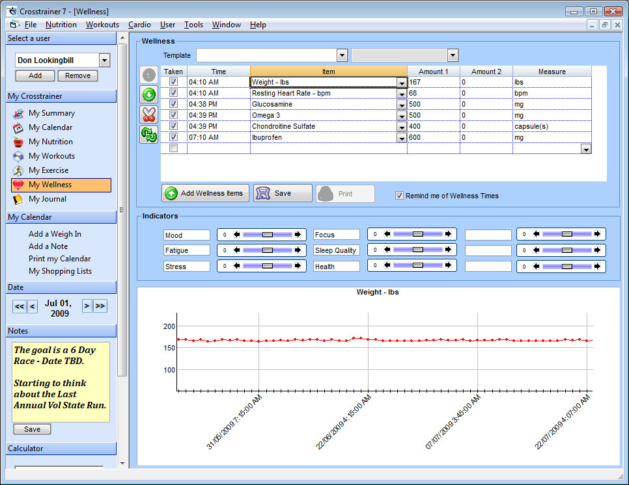Uncheck Taken for Weight - lbs row
Image resolution: width=629 pixels, height=485 pixels.
click(174, 82)
